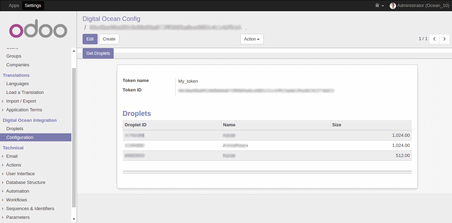Open the Settings menu
Viewport: 452px width, 223px height.
(x=33, y=6)
